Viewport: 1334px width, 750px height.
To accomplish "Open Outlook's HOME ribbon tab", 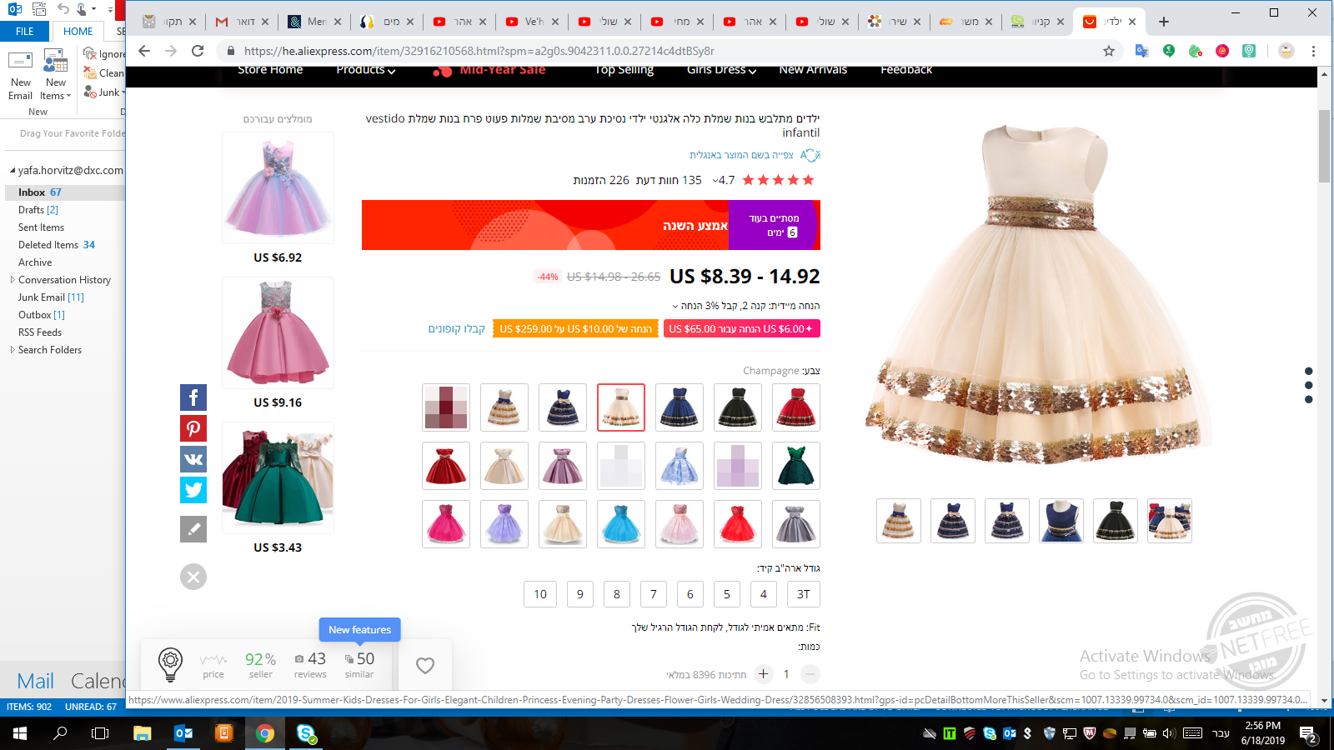I will coord(77,31).
